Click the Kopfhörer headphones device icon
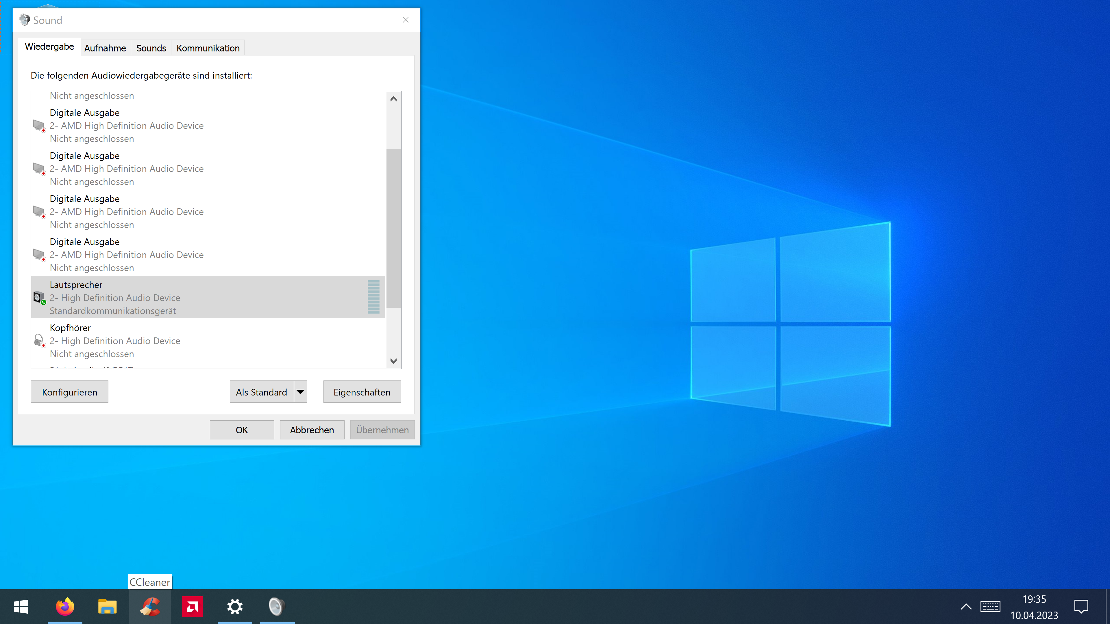Screen dimensions: 1110x624 39,341
